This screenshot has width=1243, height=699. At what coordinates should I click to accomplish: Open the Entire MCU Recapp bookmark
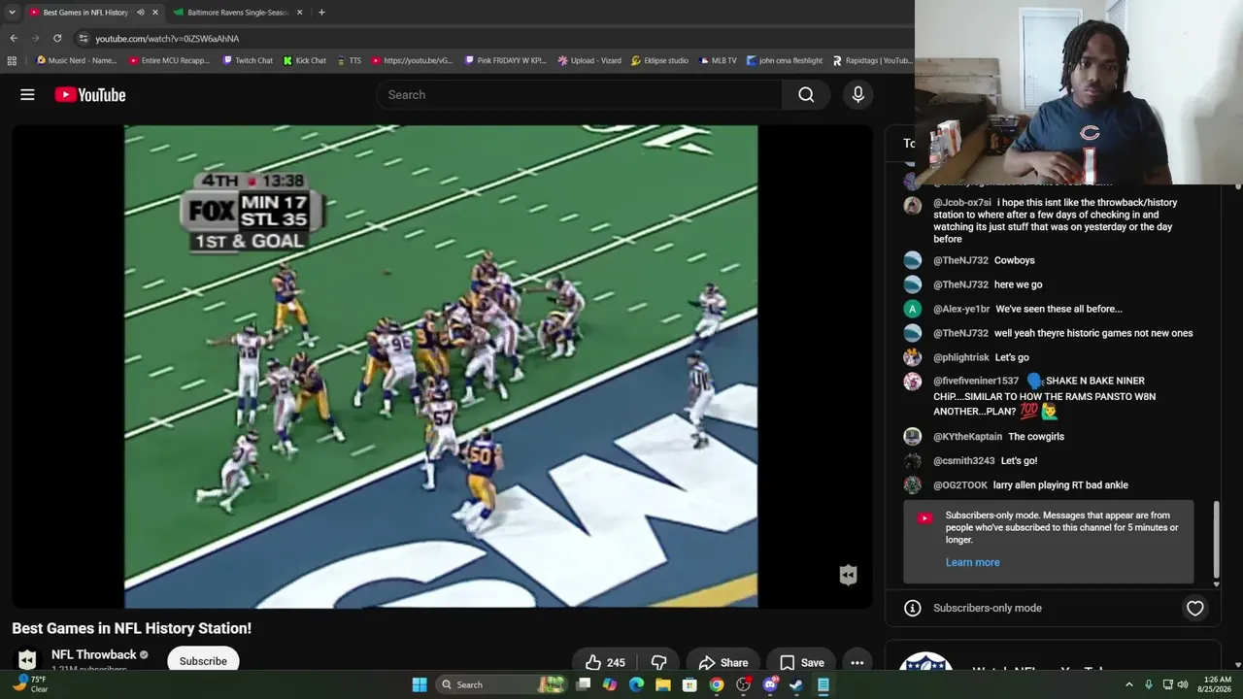coord(169,60)
